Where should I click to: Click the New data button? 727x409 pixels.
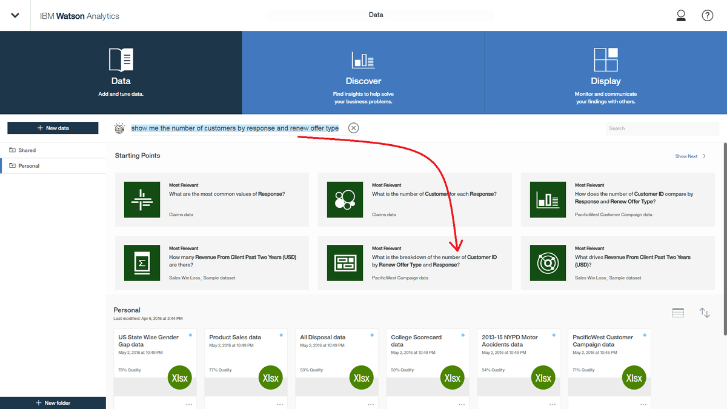(53, 128)
